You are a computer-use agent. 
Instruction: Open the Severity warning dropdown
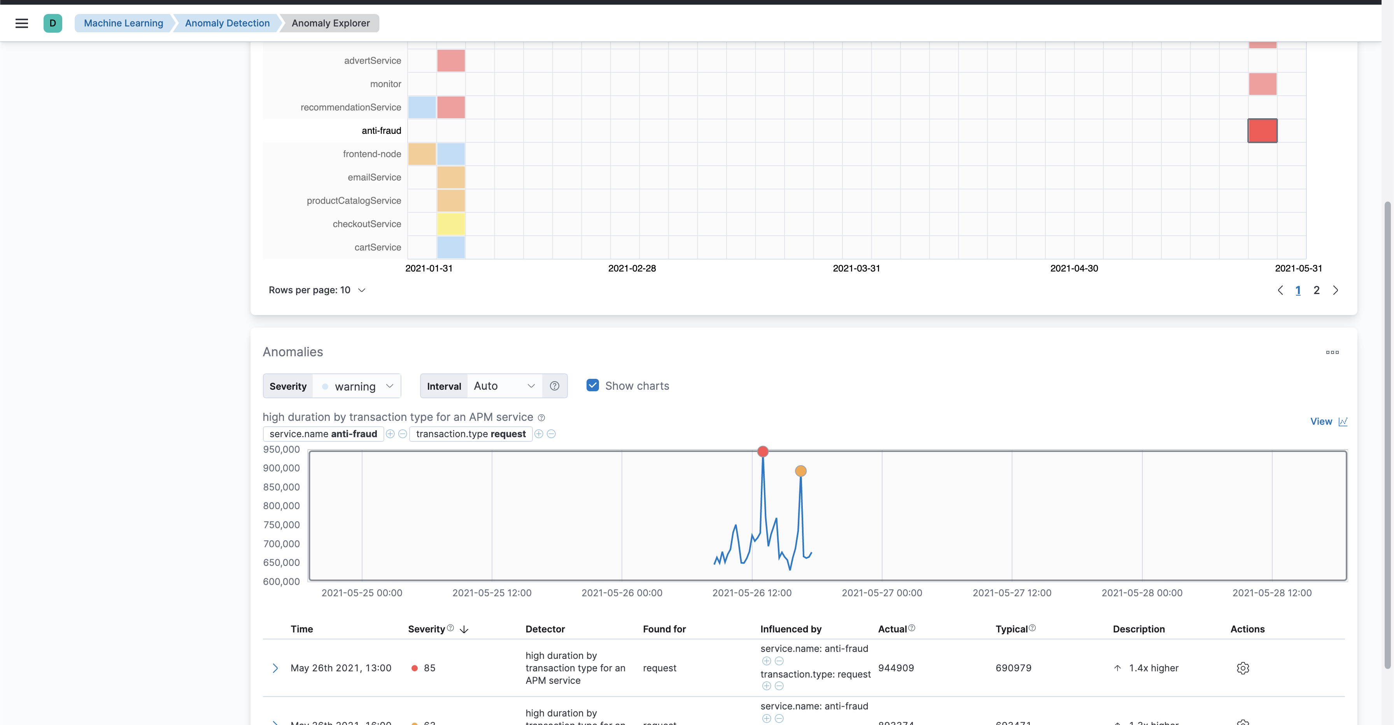pyautogui.click(x=357, y=386)
